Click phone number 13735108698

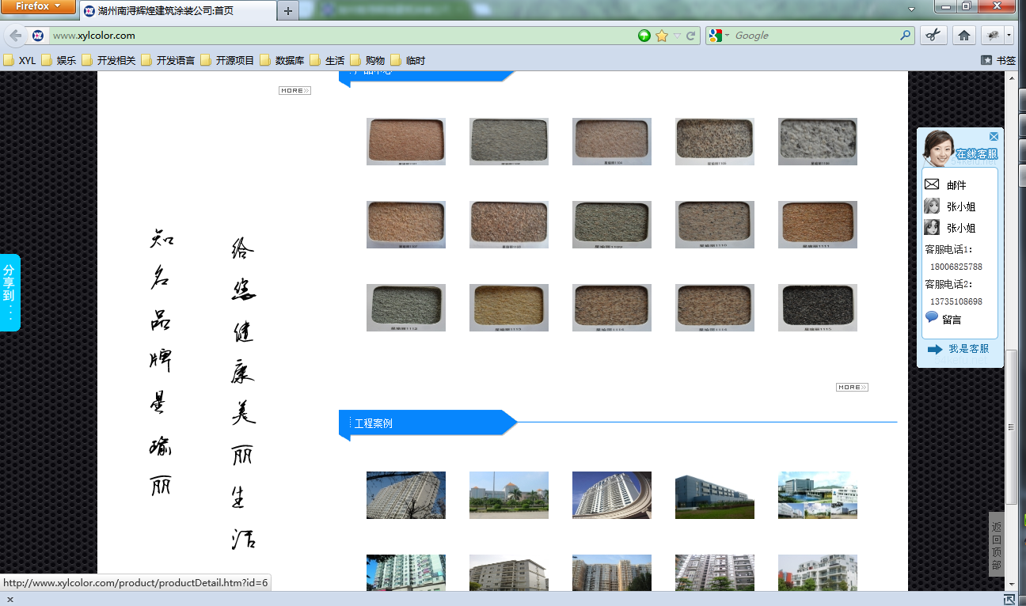pos(956,302)
